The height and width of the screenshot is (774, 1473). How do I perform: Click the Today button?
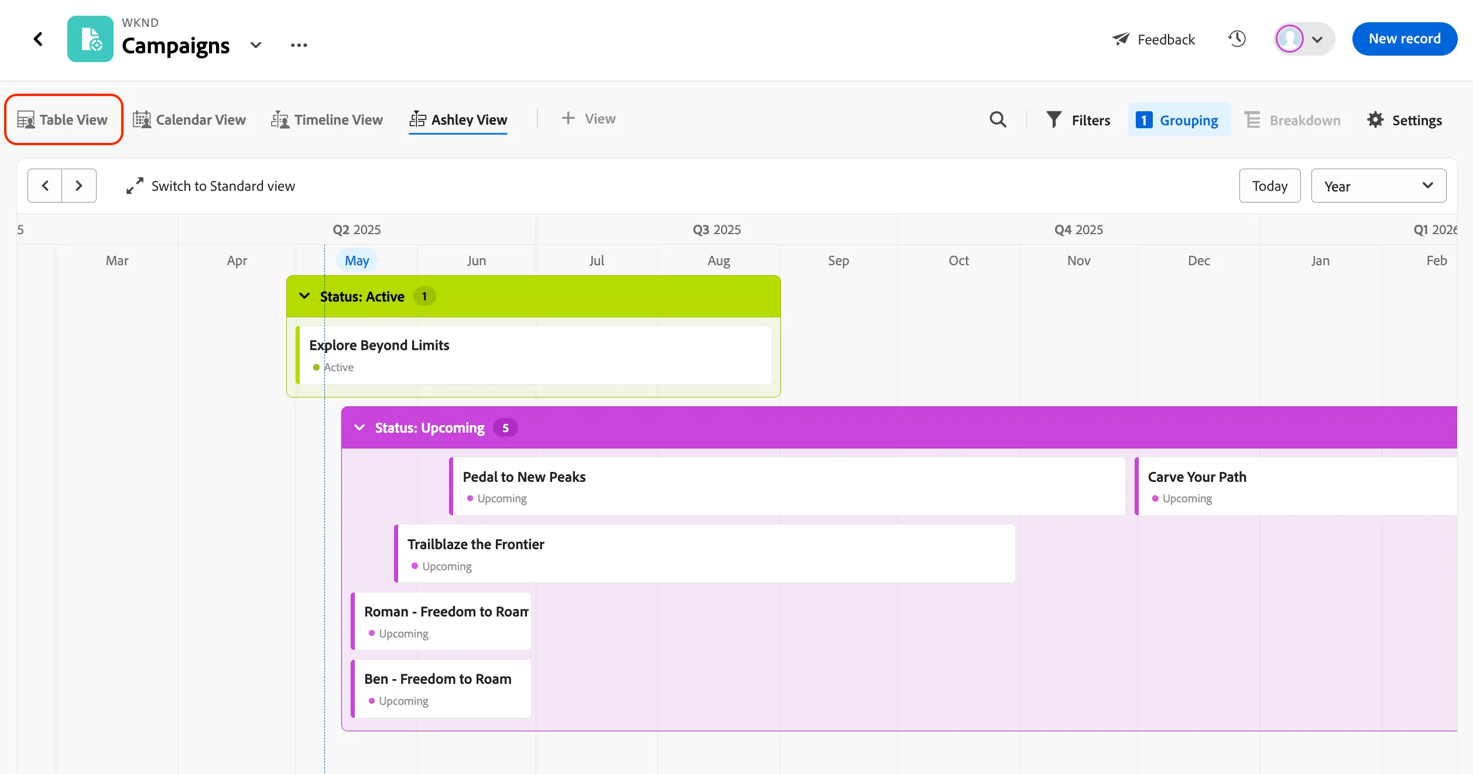click(x=1269, y=186)
